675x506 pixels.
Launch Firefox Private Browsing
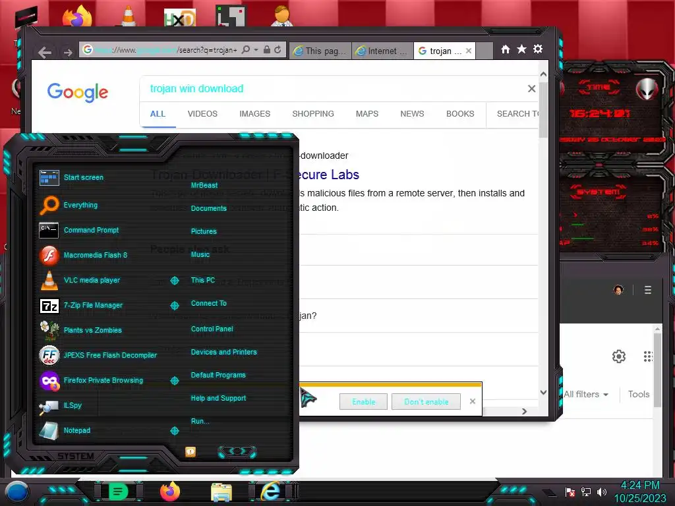[x=91, y=380]
